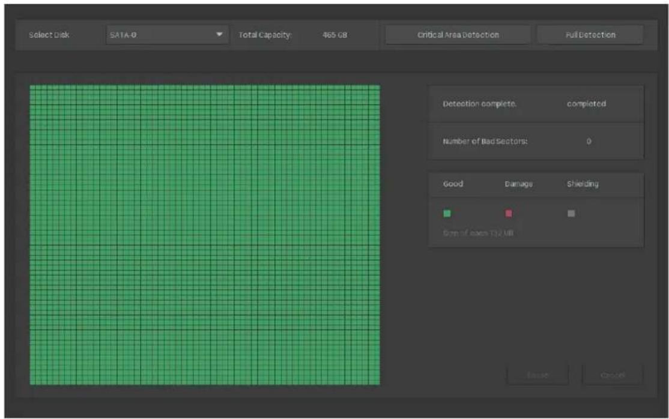The image size is (669, 419).
Task: Click the 'Good' legend label
Action: coord(453,184)
